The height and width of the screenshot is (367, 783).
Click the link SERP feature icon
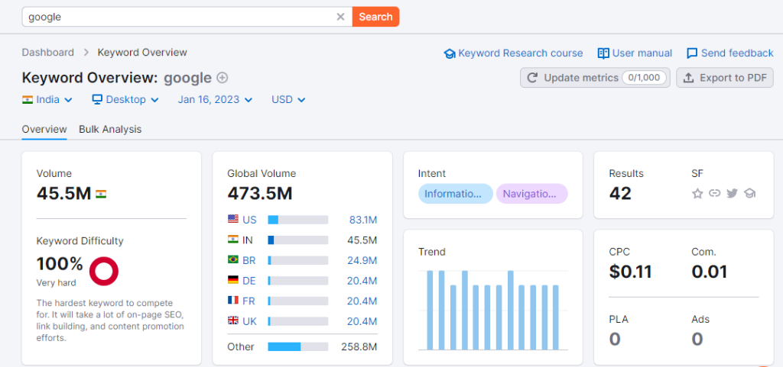pos(715,193)
